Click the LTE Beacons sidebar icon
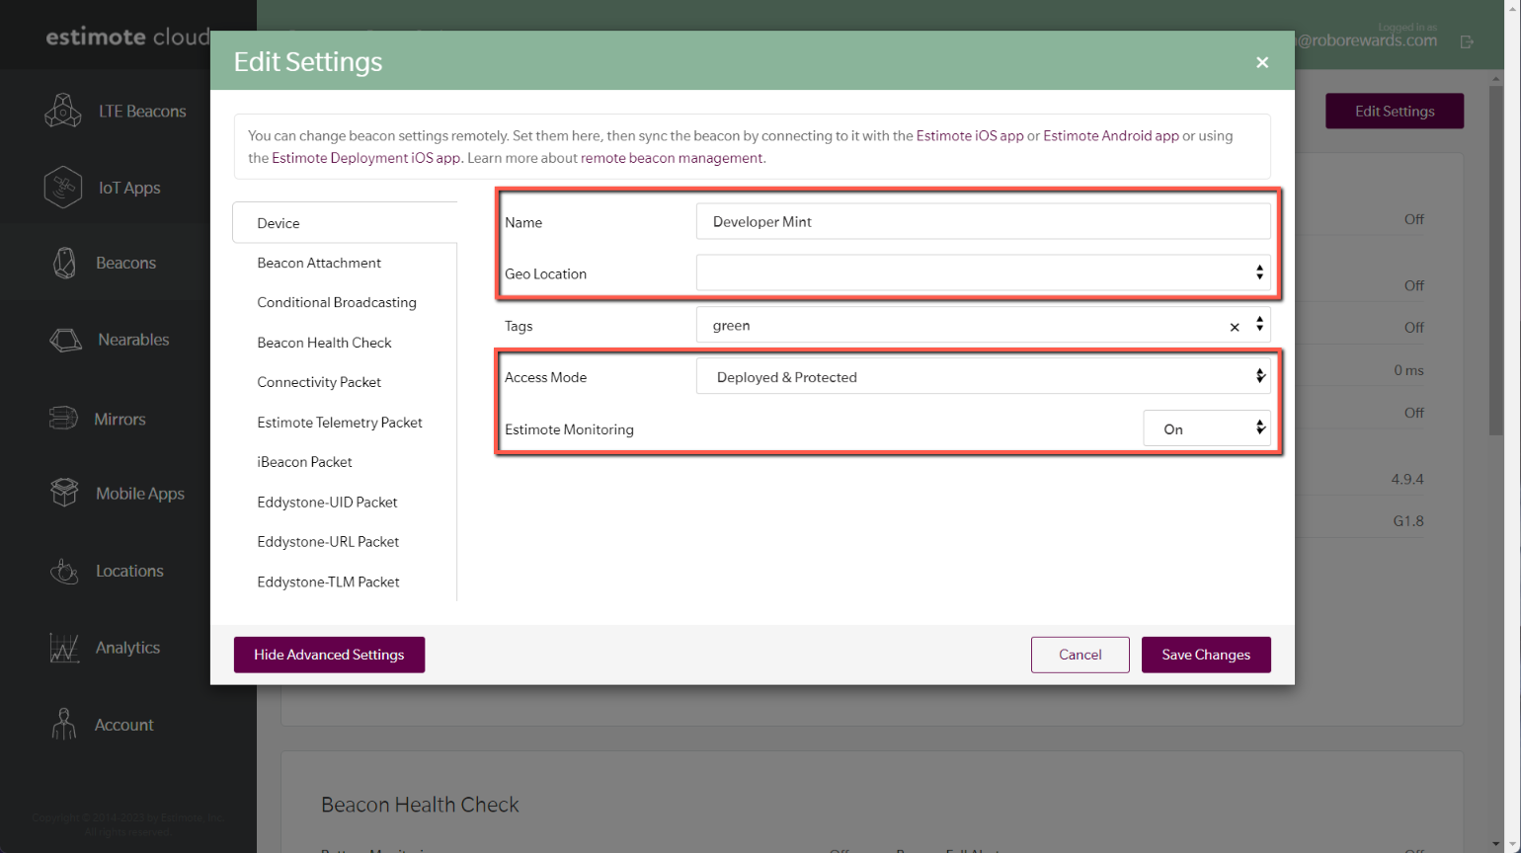 [63, 111]
